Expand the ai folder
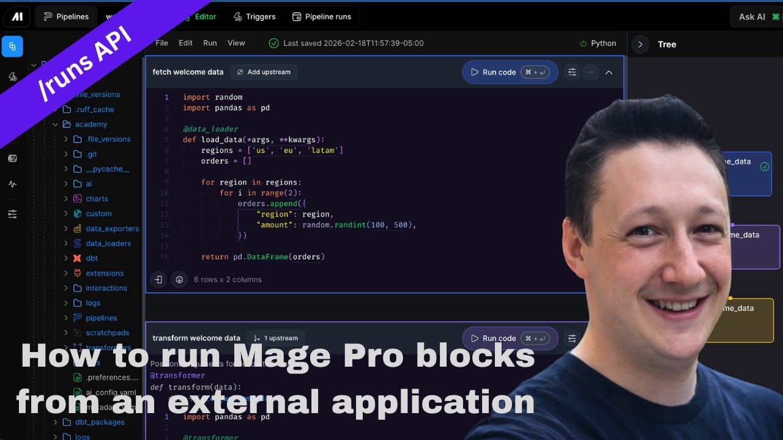 [x=66, y=183]
